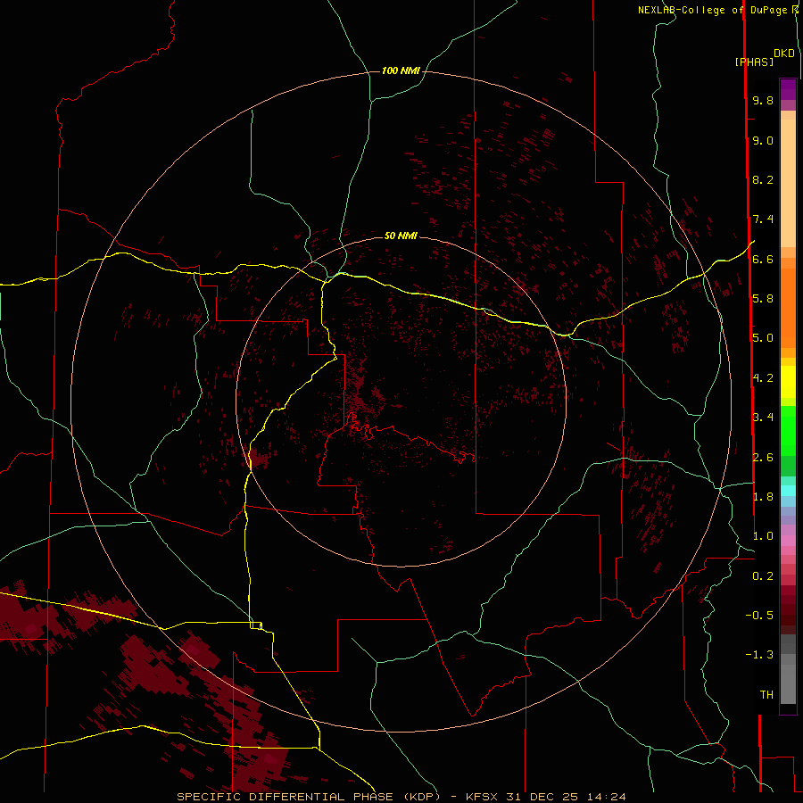Click the 14:24 timestamp in the caption
The height and width of the screenshot is (803, 803).
(x=607, y=797)
